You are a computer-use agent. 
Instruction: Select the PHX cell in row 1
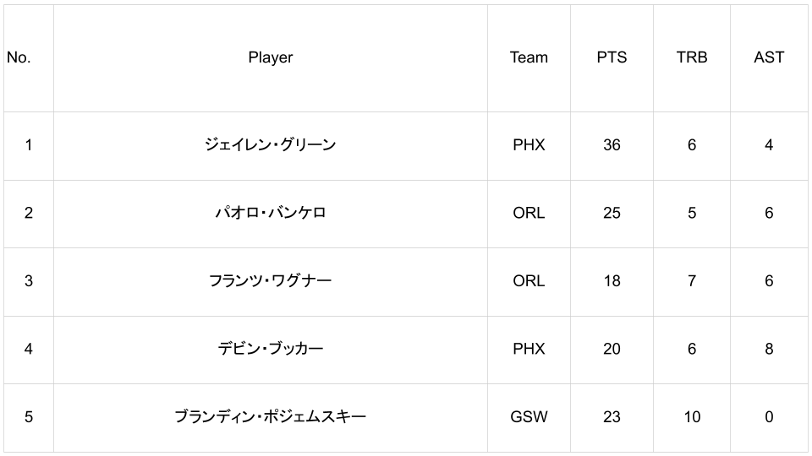point(529,144)
